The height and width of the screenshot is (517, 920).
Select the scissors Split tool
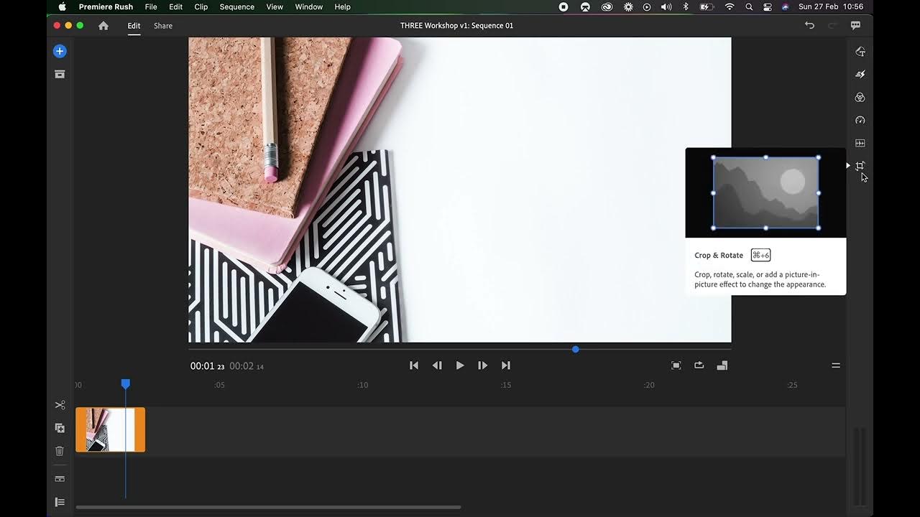click(x=60, y=405)
